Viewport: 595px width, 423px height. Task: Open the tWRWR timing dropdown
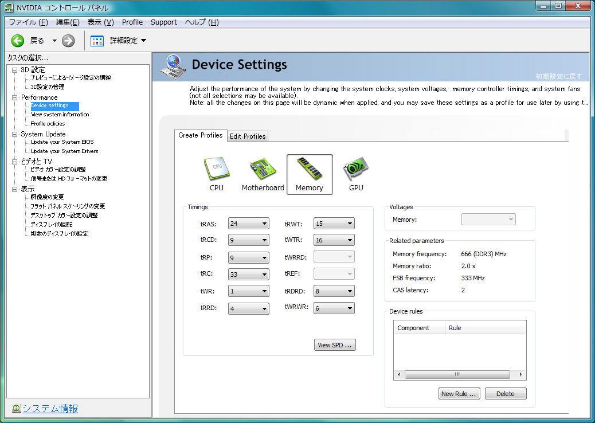pos(334,308)
